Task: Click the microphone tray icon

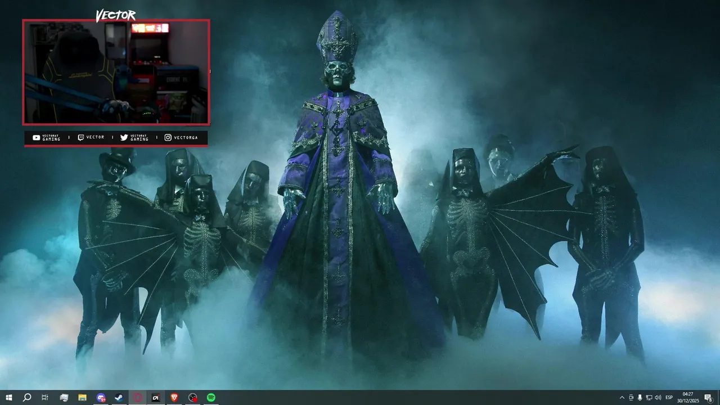Action: coord(640,398)
